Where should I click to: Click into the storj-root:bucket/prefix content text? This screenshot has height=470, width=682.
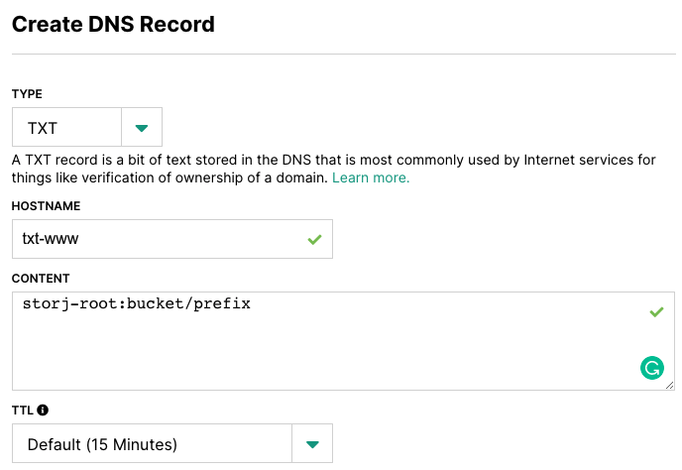pos(137,303)
